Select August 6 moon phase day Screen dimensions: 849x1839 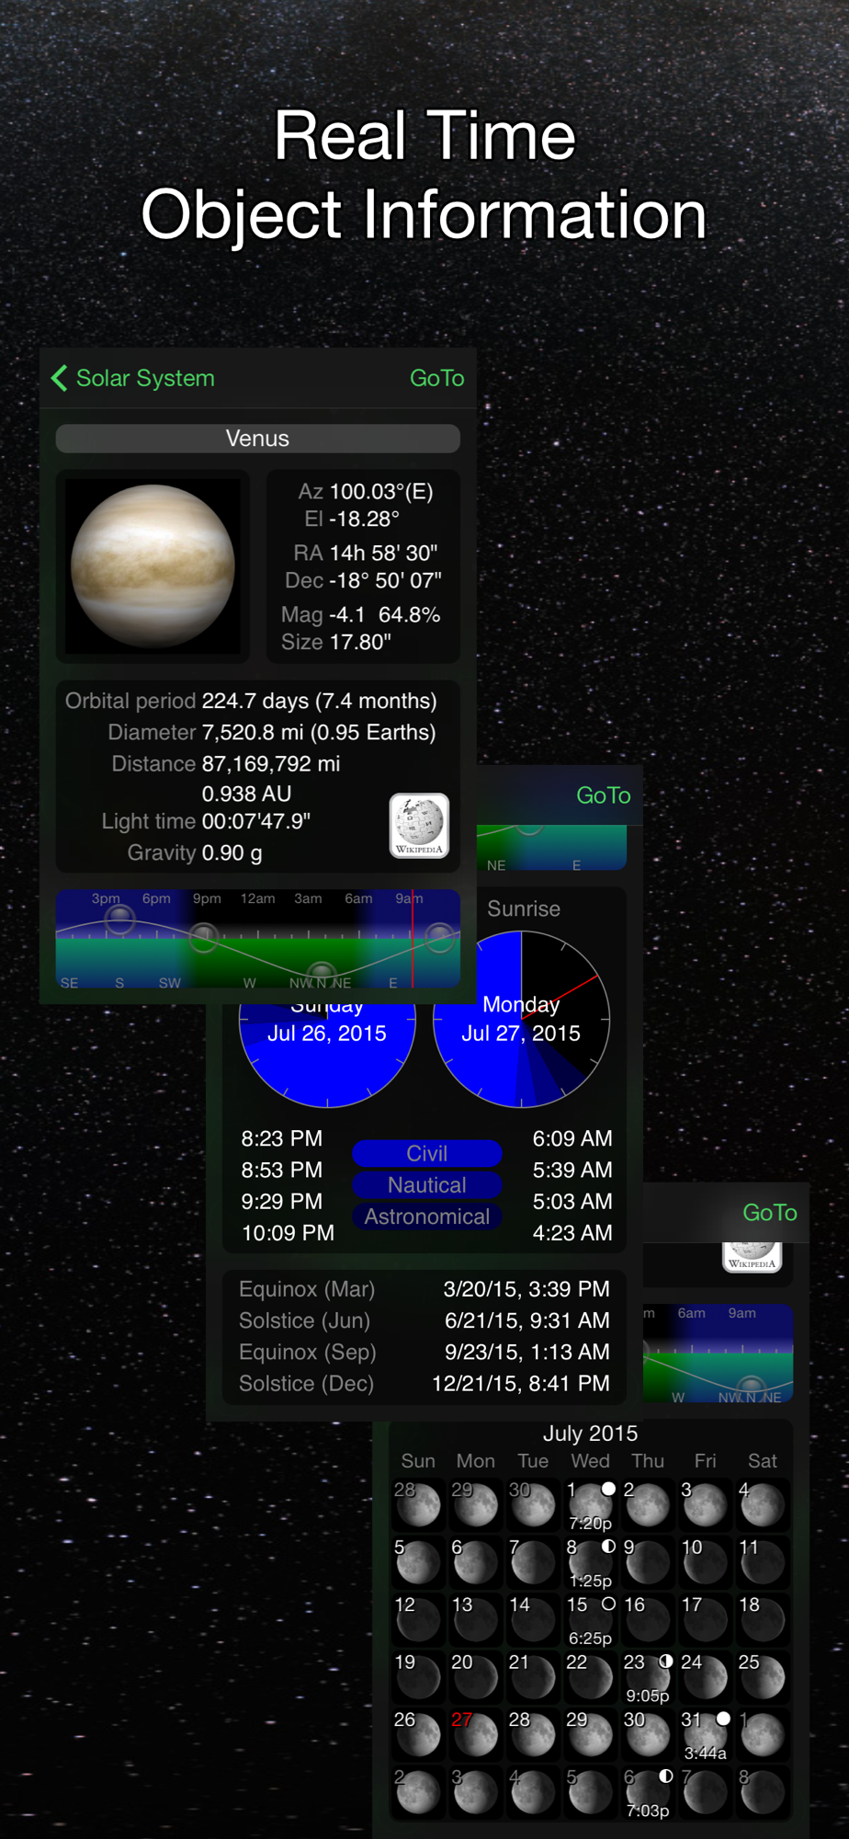(648, 1792)
